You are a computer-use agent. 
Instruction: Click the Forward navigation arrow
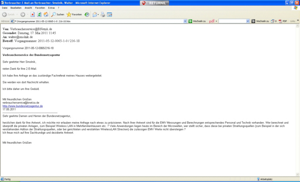pos(23,14)
